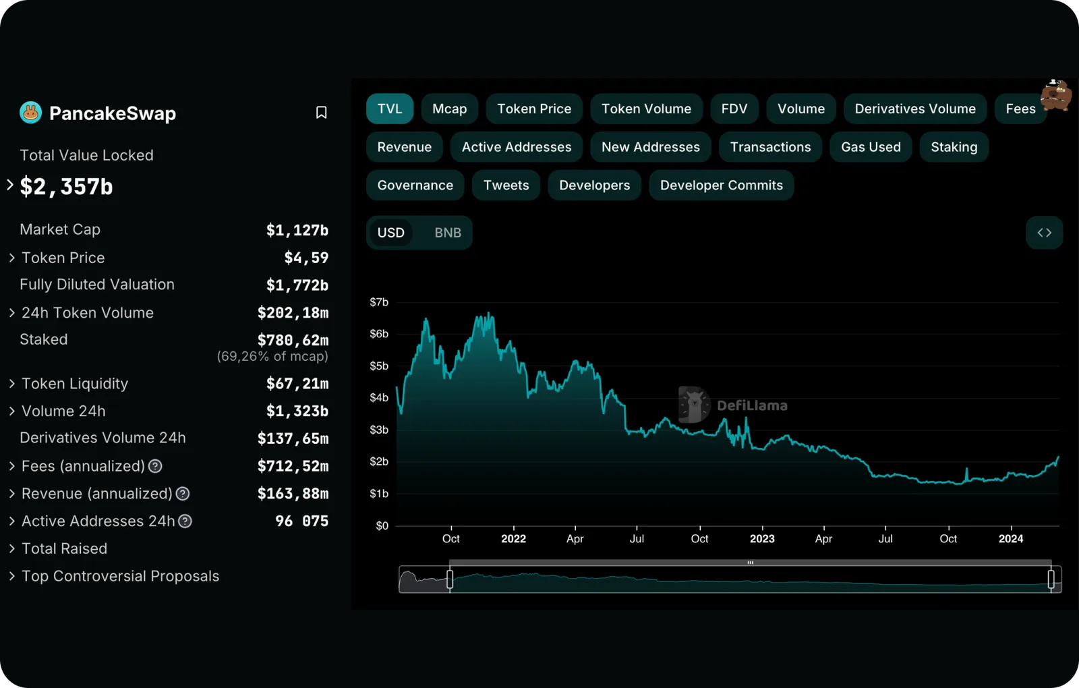Expand the Fees (annualized) row
Viewport: 1079px width, 688px height.
pos(12,466)
